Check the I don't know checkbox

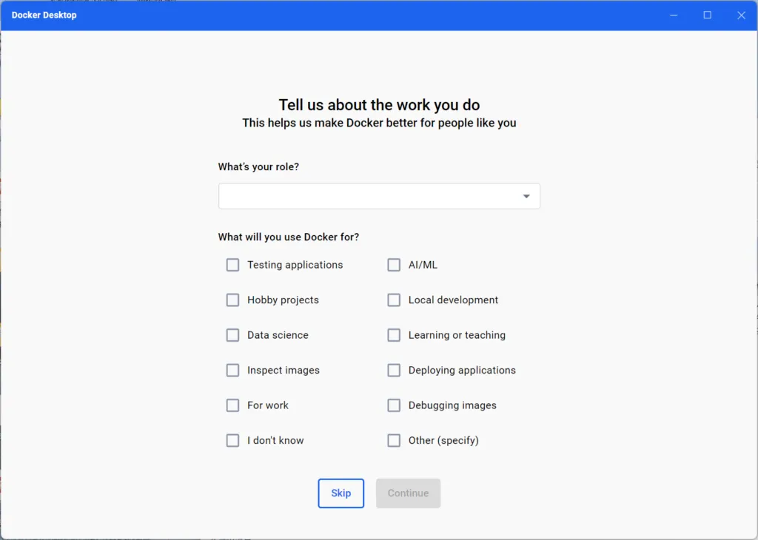(232, 440)
